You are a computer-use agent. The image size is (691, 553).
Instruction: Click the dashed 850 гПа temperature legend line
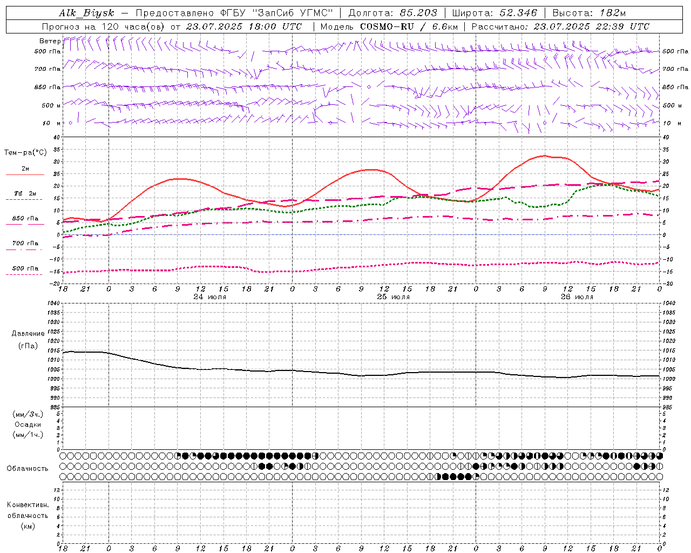(25, 224)
